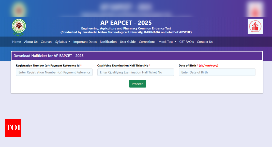Click the APSCHE logo in header
The height and width of the screenshot is (147, 272).
255,26
